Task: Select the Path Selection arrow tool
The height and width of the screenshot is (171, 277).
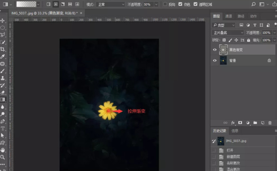Action: click(2, 136)
